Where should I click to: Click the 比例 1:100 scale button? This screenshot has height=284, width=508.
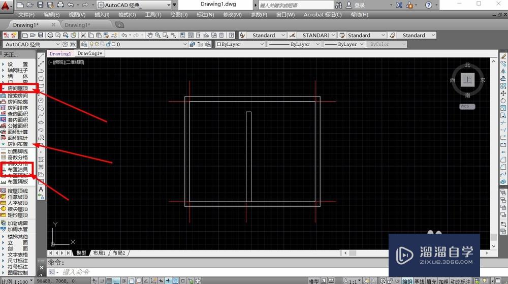coord(17,281)
